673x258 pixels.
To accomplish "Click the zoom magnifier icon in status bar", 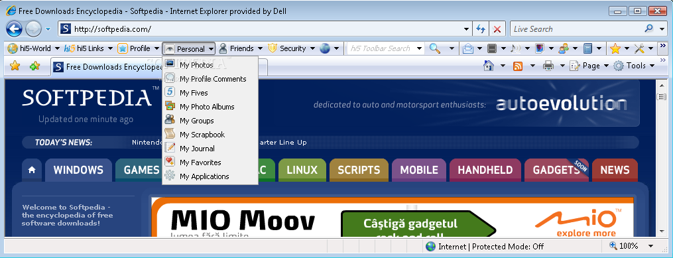I will 613,246.
